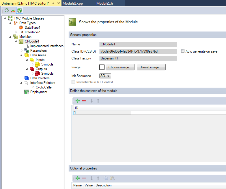
Task: Click the CModule1 C++ module icon
Action: (x=21, y=41)
